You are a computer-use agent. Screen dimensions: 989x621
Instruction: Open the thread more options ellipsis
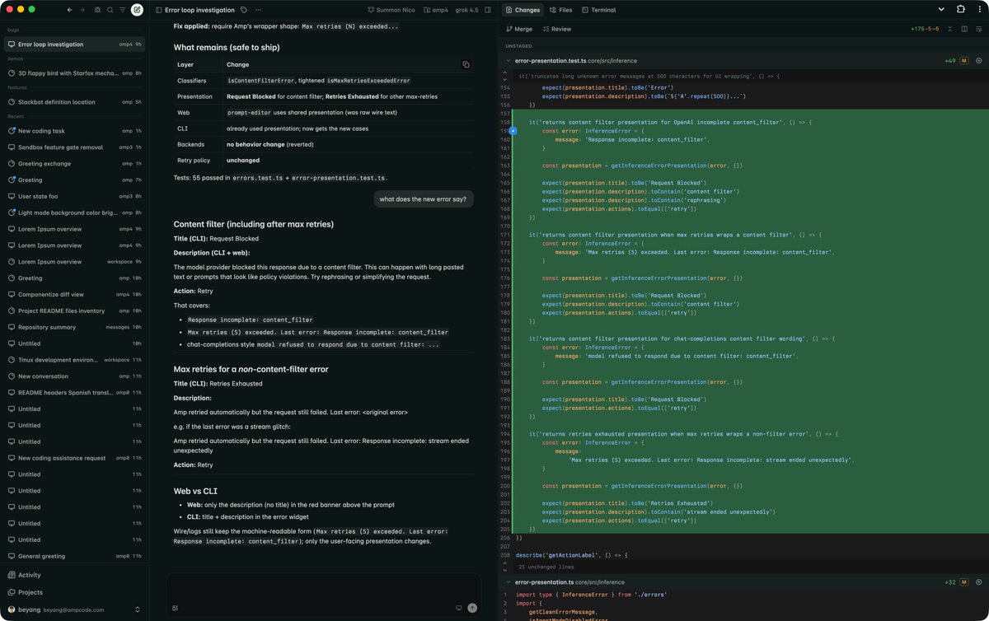pos(258,10)
